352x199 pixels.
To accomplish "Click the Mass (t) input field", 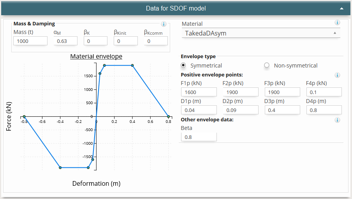I will (x=30, y=41).
